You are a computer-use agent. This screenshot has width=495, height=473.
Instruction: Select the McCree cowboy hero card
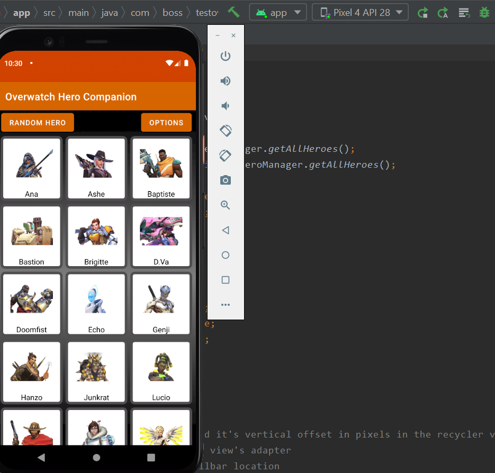point(32,427)
